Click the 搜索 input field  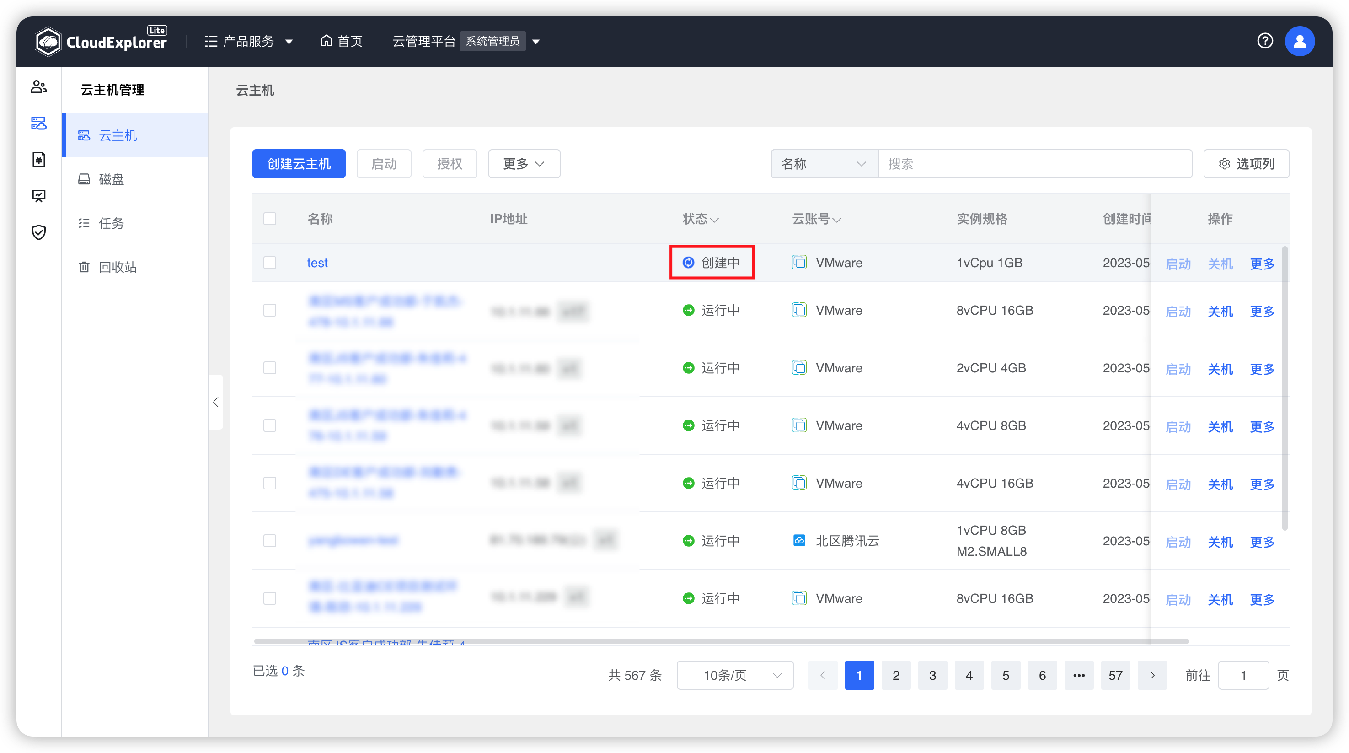tap(1035, 164)
